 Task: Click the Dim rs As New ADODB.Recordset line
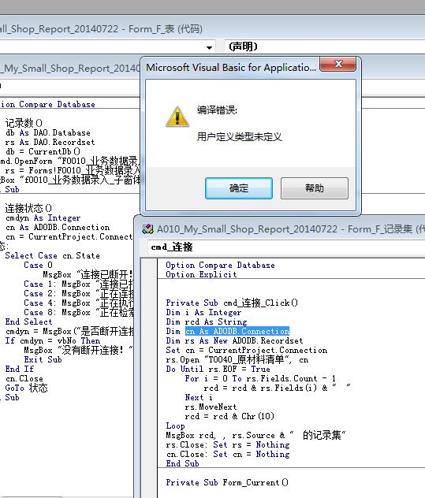(x=234, y=340)
